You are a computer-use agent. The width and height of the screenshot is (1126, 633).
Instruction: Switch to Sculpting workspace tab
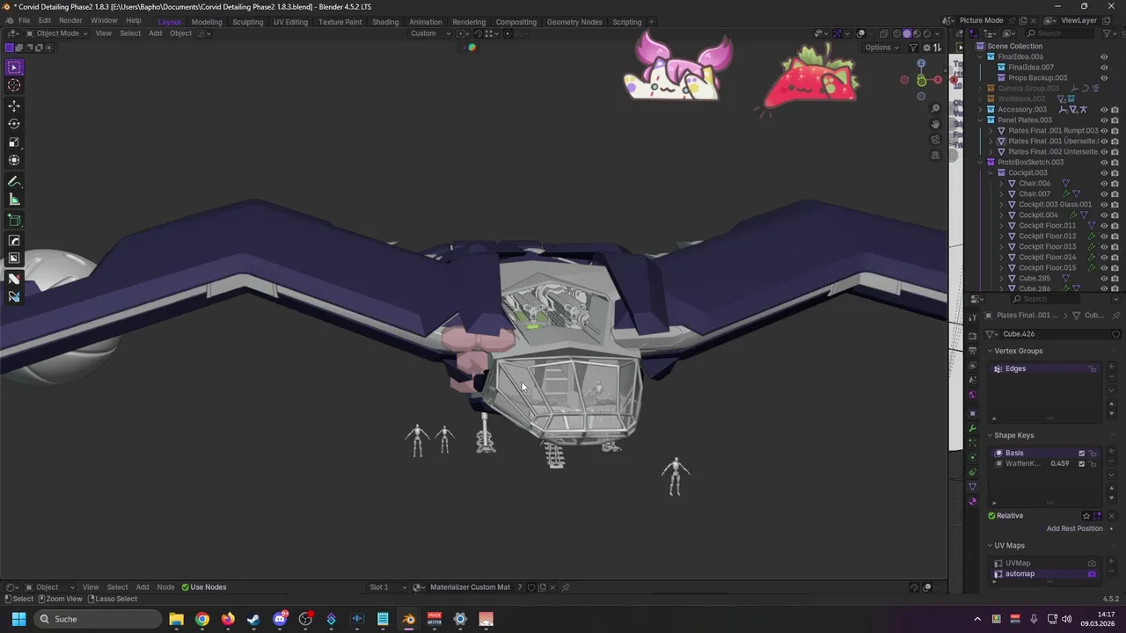coord(247,22)
